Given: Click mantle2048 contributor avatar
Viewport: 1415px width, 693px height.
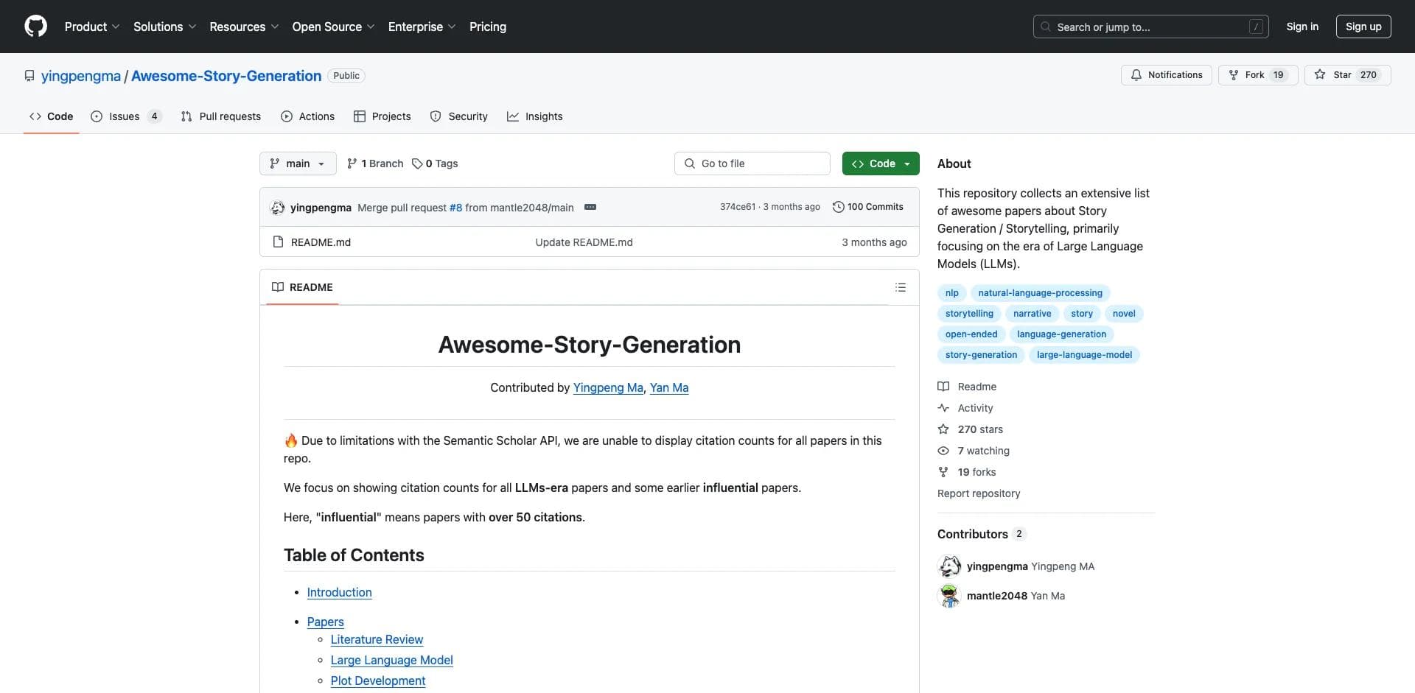Looking at the screenshot, I should coord(949,596).
